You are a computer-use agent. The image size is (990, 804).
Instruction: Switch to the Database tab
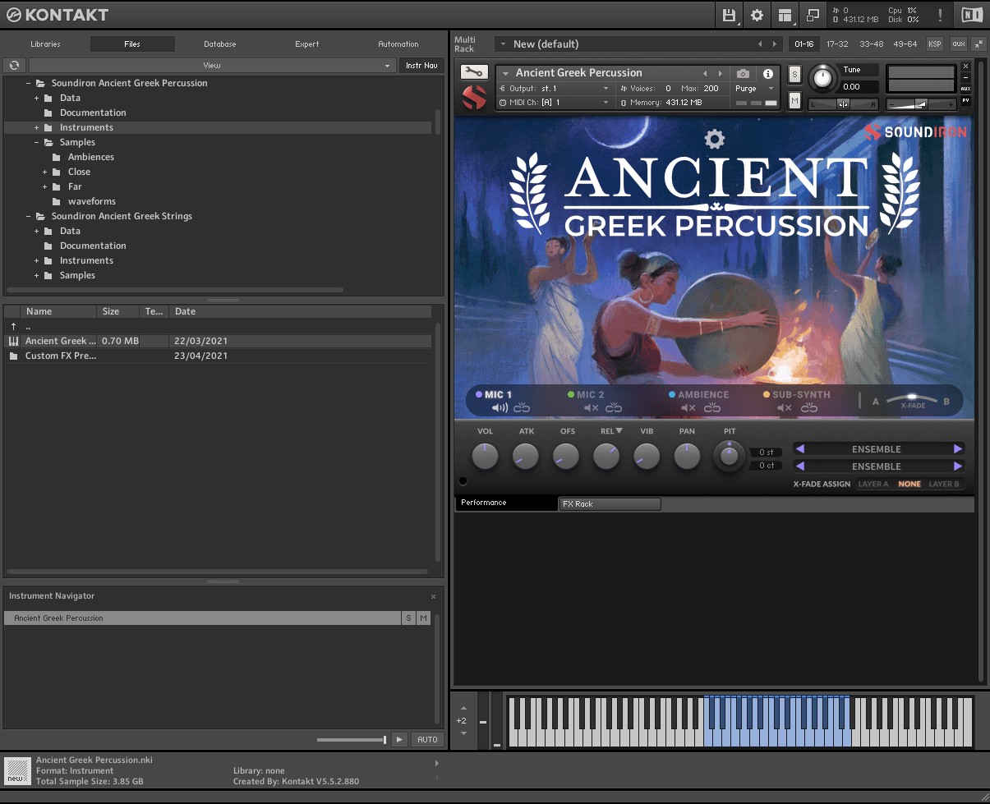coord(220,44)
